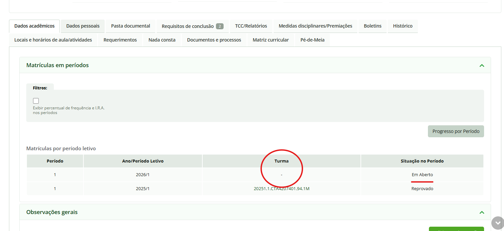This screenshot has height=231, width=504.
Task: Open the Boletins tab
Action: [372, 26]
